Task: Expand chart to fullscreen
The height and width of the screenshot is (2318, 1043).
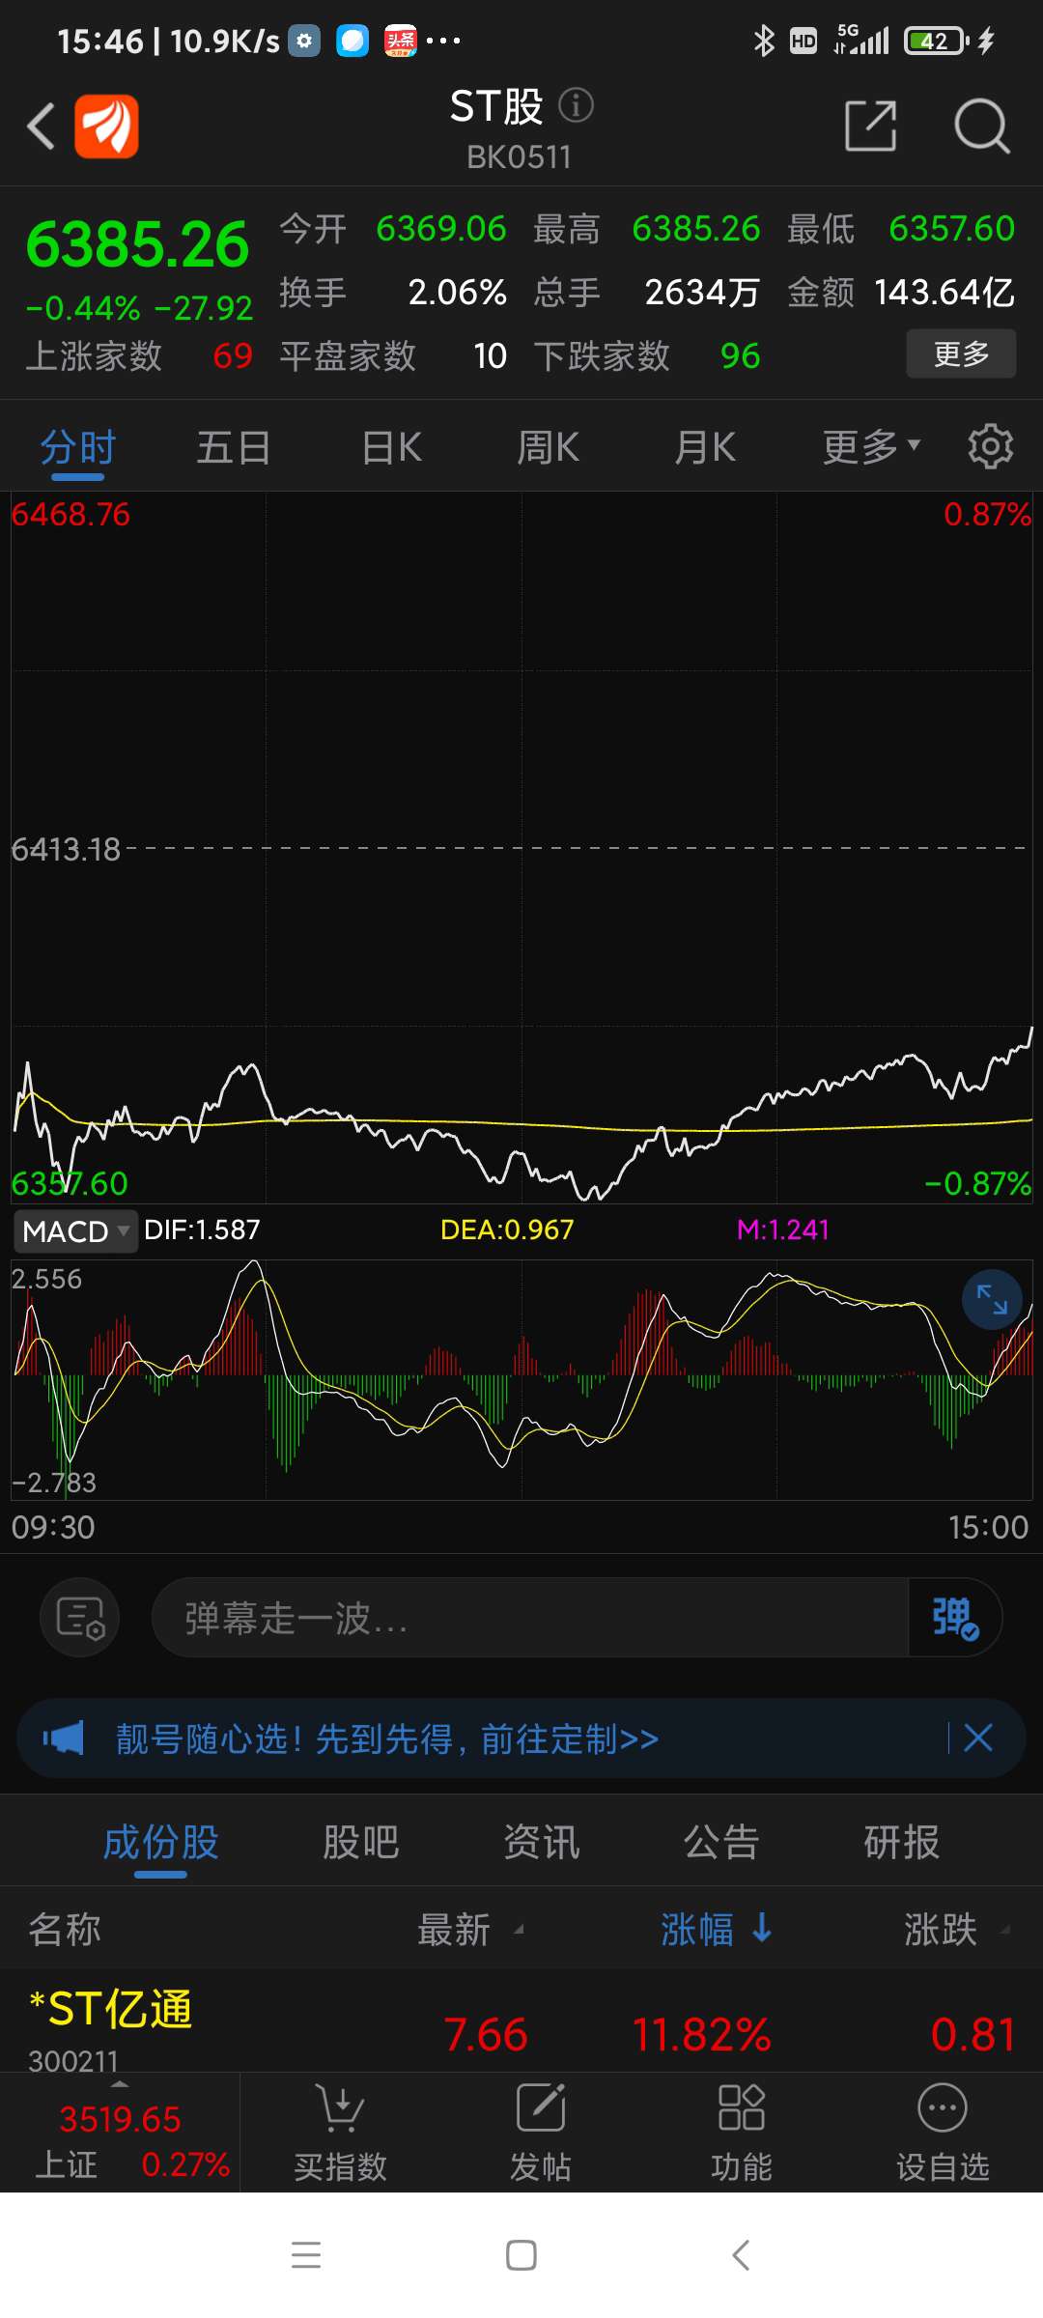Action: (992, 1299)
